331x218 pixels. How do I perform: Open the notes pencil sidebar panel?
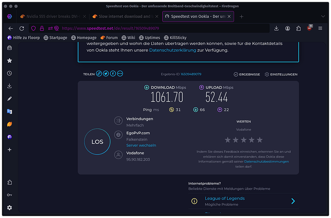(x=10, y=99)
